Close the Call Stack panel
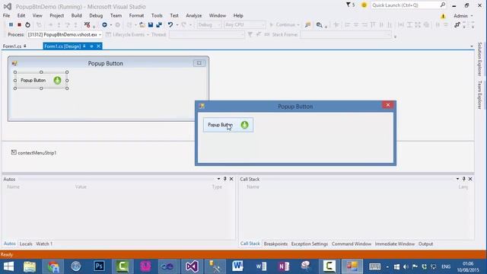Viewport: 487px width, 274px height. (470, 179)
